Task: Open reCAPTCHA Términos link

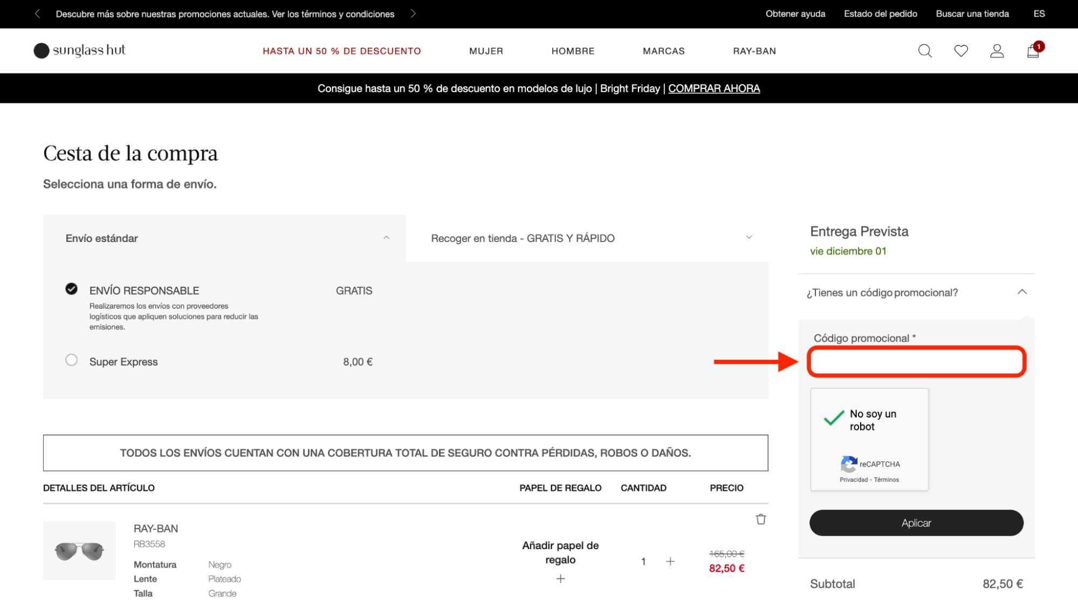Action: [887, 480]
